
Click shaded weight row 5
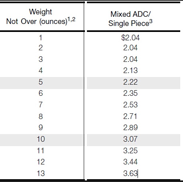click(x=41, y=83)
